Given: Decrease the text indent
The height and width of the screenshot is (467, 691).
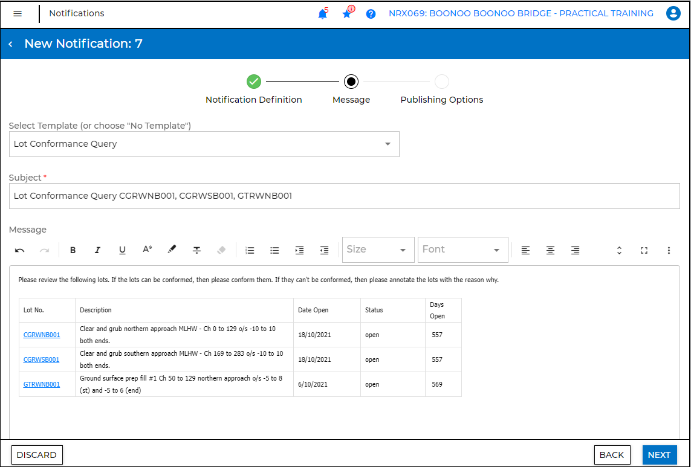Looking at the screenshot, I should 325,250.
